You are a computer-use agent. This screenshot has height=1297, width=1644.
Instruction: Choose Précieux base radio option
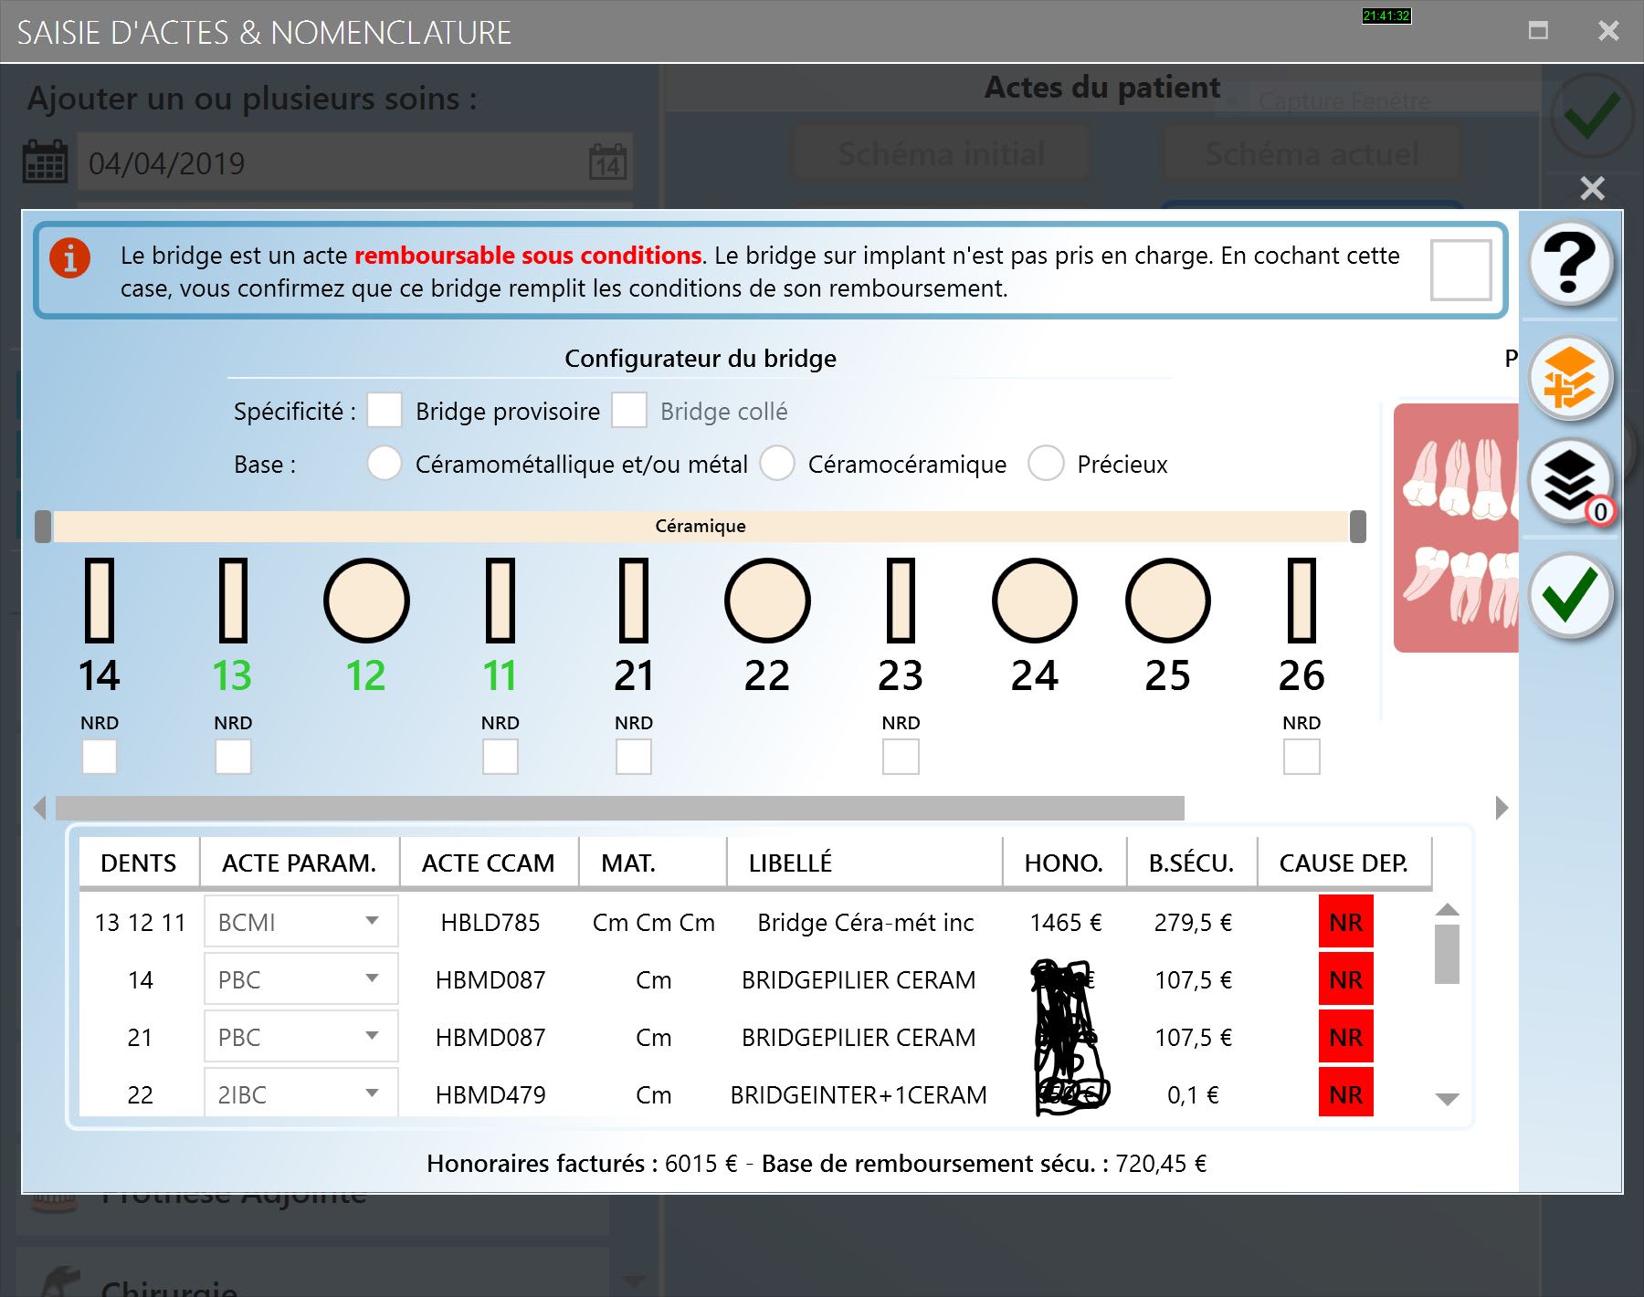pyautogui.click(x=1046, y=464)
